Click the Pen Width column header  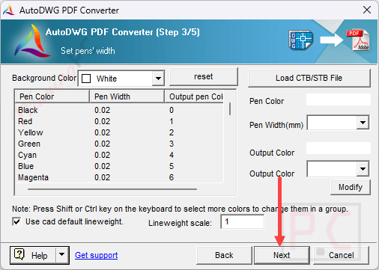(x=127, y=96)
